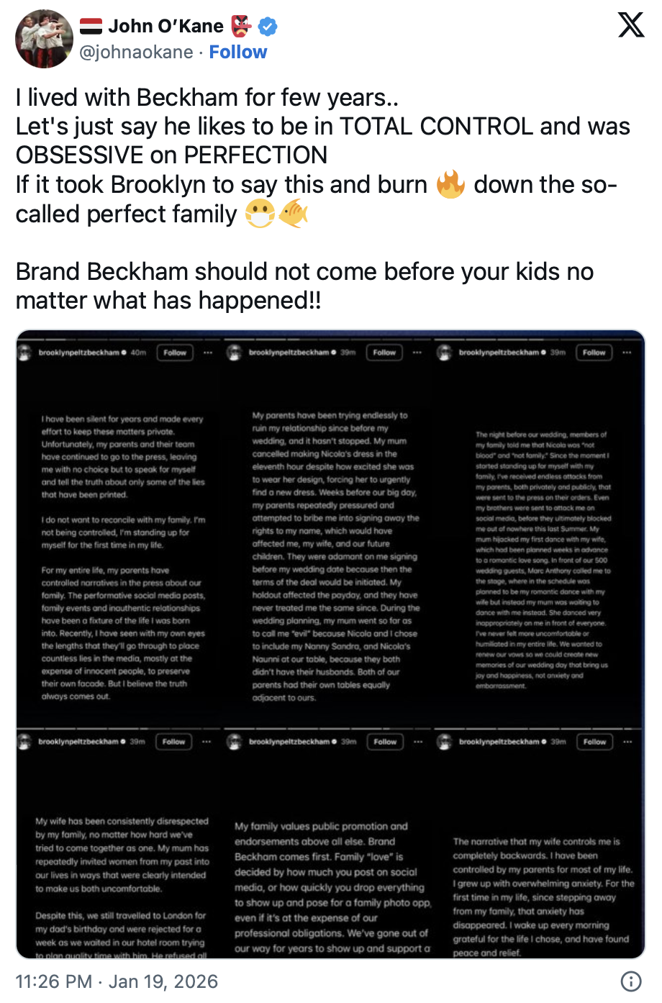Image resolution: width=662 pixels, height=1003 pixels.
Task: Click the tweet info circle icon
Action: pyautogui.click(x=630, y=981)
